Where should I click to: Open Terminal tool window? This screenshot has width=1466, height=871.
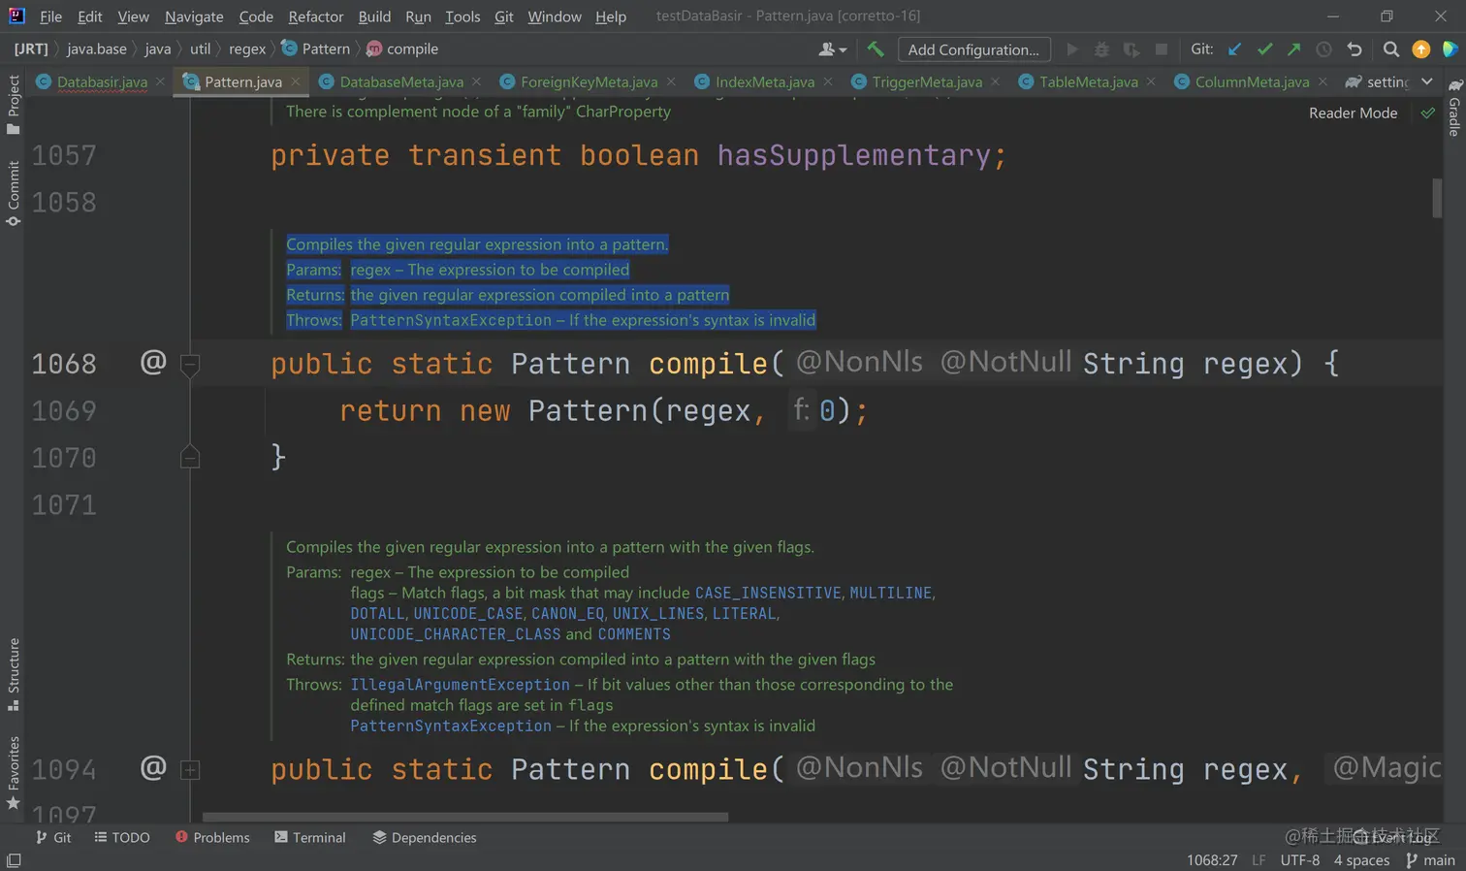tap(310, 837)
